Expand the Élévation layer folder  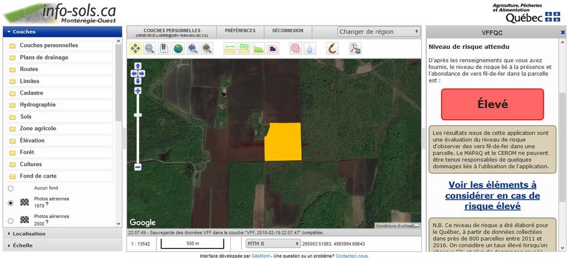click(x=60, y=140)
